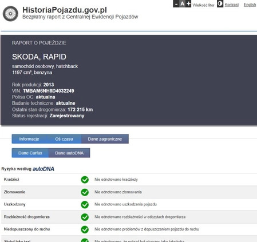The width and height of the screenshot is (257, 242).
Task: Click the Uszkodzony row label
Action: pyautogui.click(x=14, y=204)
